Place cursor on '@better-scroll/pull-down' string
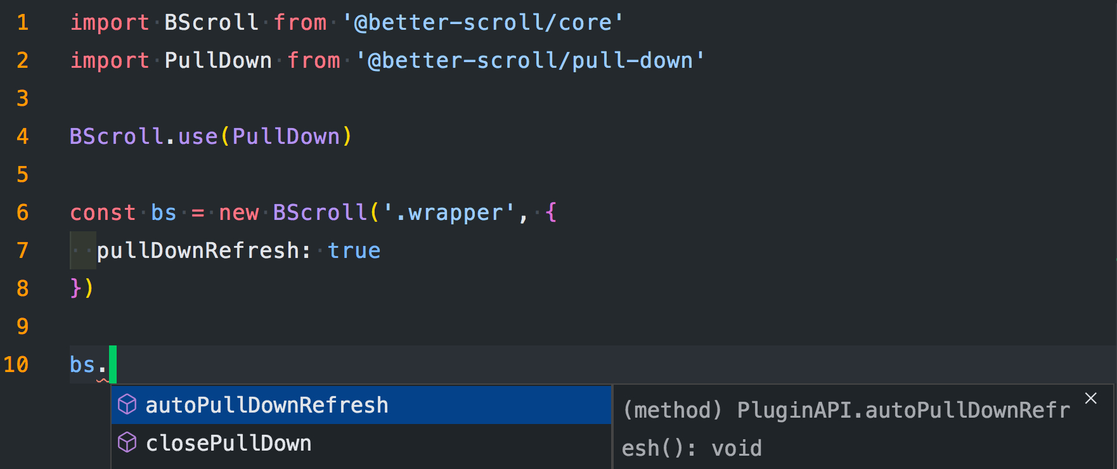Image resolution: width=1117 pixels, height=469 pixels. coord(530,60)
